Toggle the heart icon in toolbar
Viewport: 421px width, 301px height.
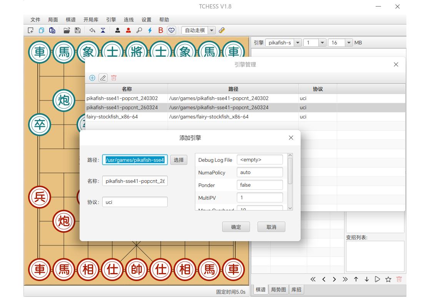click(171, 30)
